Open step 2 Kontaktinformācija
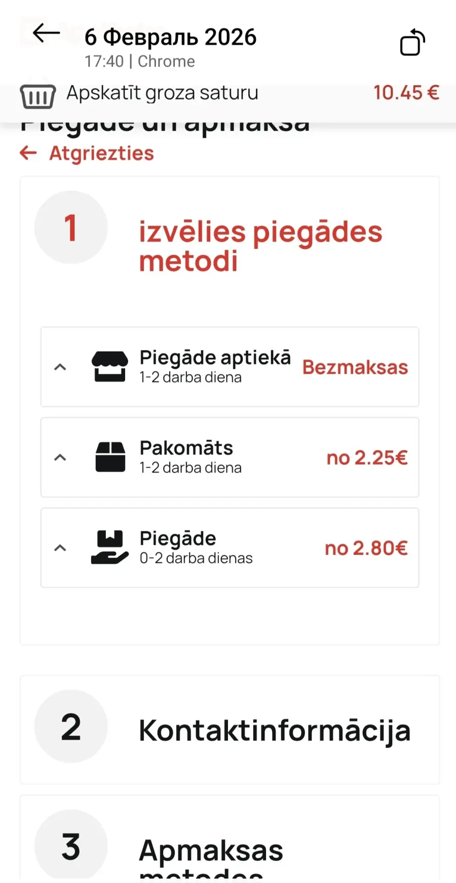This screenshot has height=883, width=456. pyautogui.click(x=274, y=730)
